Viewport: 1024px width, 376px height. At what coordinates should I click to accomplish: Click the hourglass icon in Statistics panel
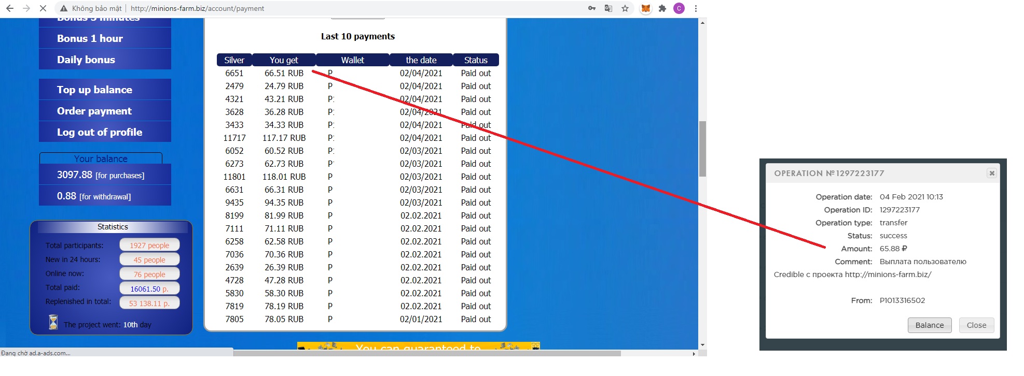click(x=53, y=322)
